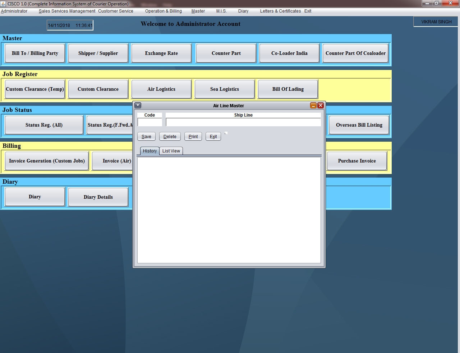Image resolution: width=460 pixels, height=353 pixels.
Task: Open the M.I.S. menu
Action: pyautogui.click(x=221, y=11)
